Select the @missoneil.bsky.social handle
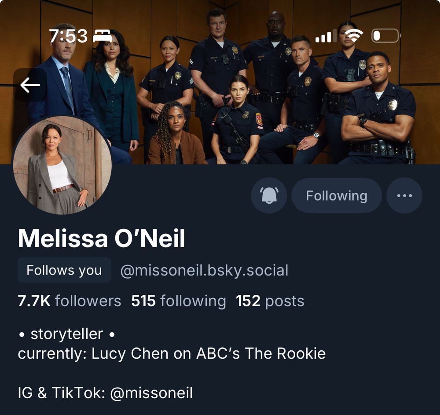 pyautogui.click(x=204, y=271)
